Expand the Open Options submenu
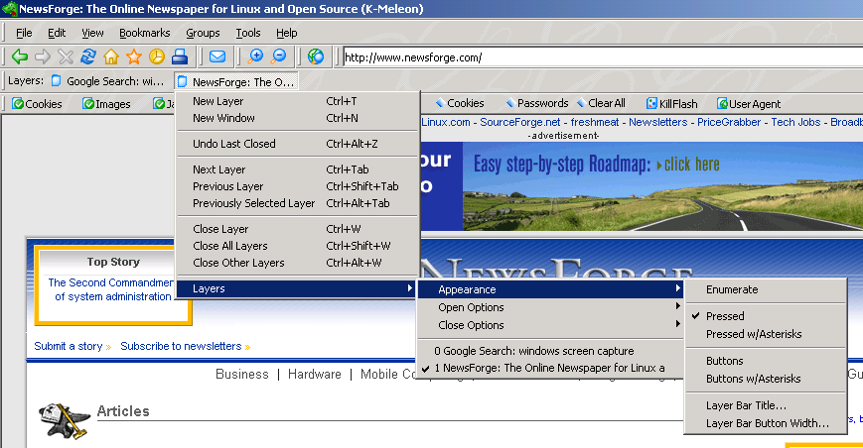The image size is (863, 448). click(x=550, y=307)
